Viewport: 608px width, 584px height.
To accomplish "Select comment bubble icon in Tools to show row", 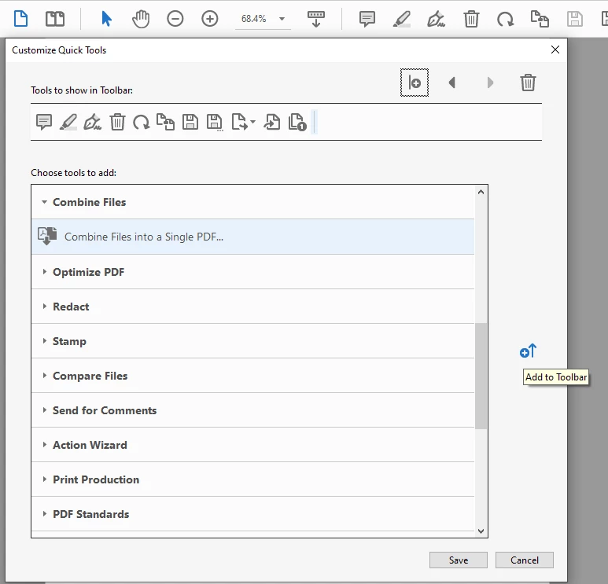I will [x=44, y=122].
